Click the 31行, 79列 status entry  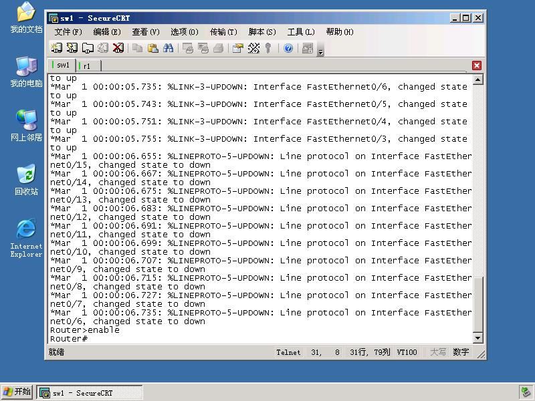point(370,352)
